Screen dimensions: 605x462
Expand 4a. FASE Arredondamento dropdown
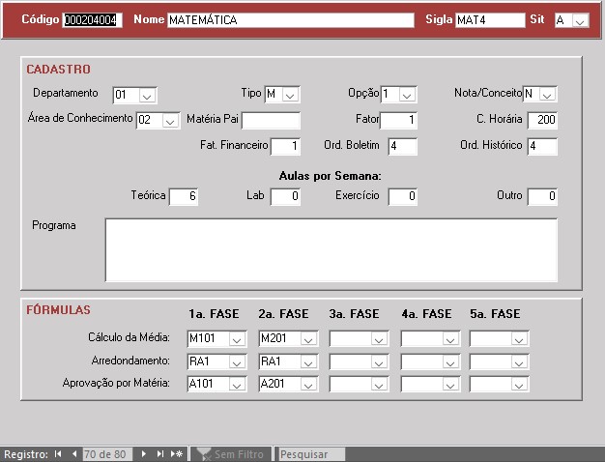[x=450, y=362]
